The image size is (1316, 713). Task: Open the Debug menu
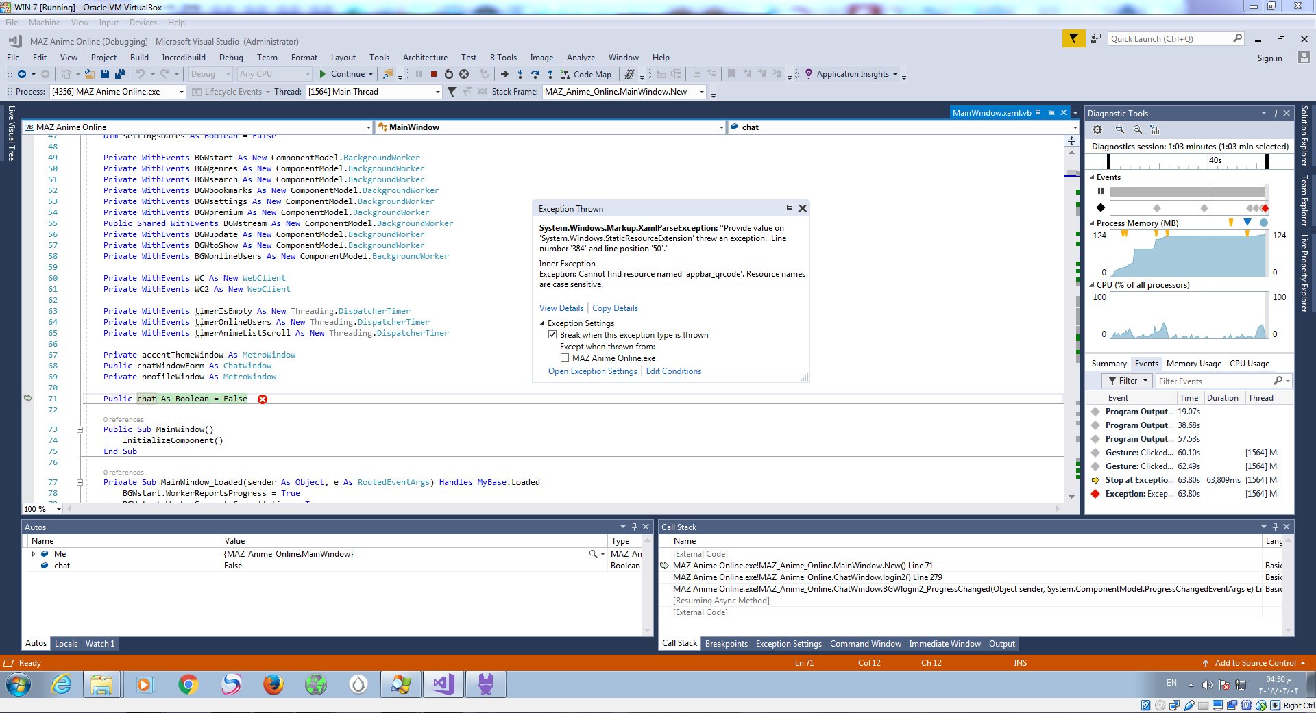(231, 58)
